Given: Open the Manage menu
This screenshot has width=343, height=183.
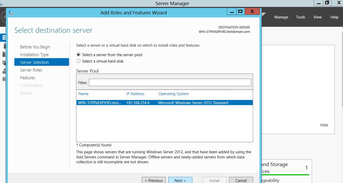Looking at the screenshot, I should pyautogui.click(x=281, y=17).
